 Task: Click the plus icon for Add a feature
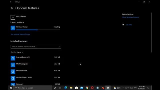pos(13,17)
